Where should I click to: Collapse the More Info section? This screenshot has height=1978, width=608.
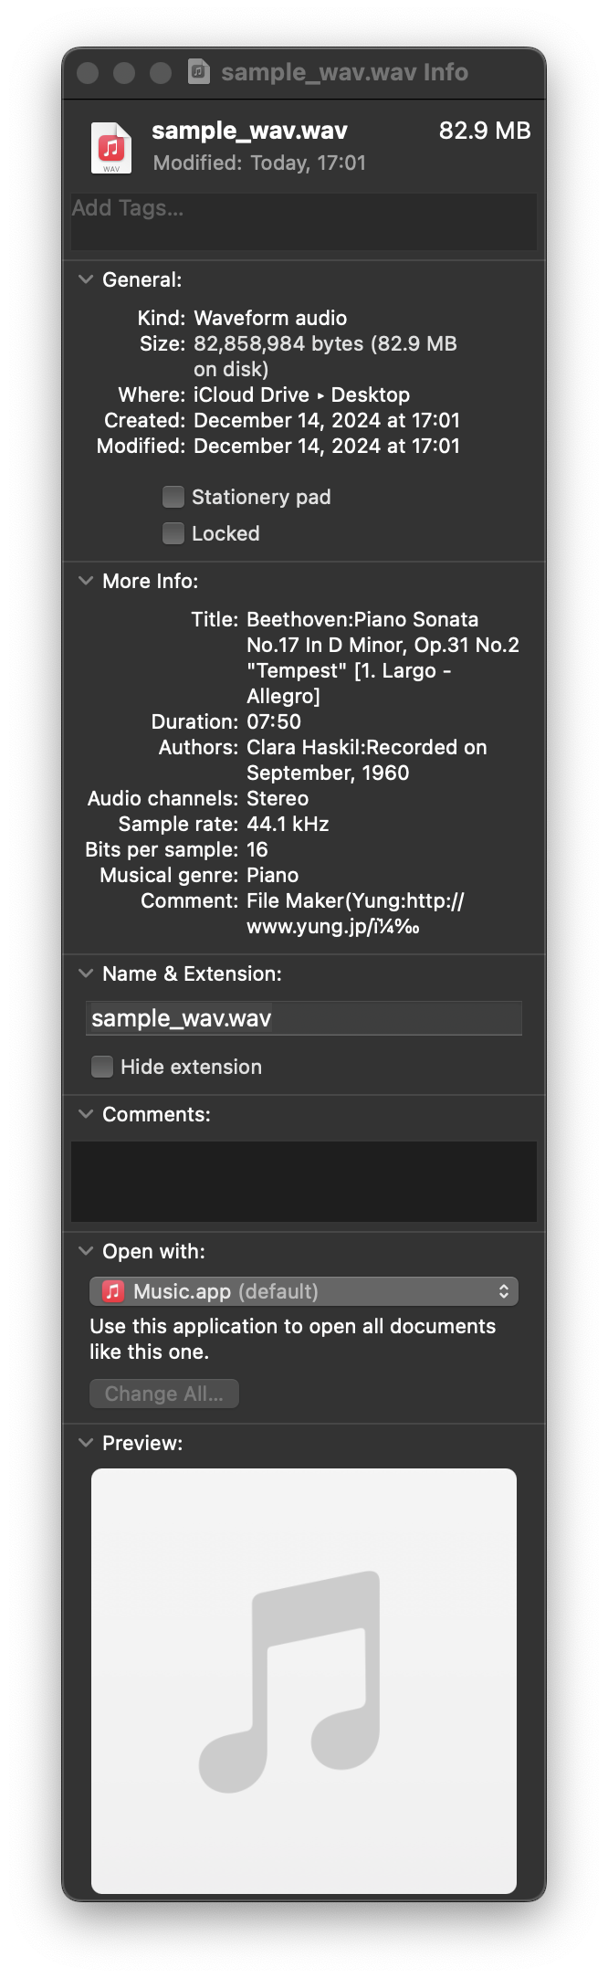[x=85, y=580]
